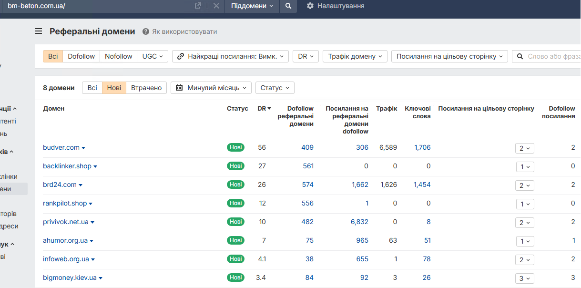
Task: Select Нові domains tab
Action: click(114, 88)
